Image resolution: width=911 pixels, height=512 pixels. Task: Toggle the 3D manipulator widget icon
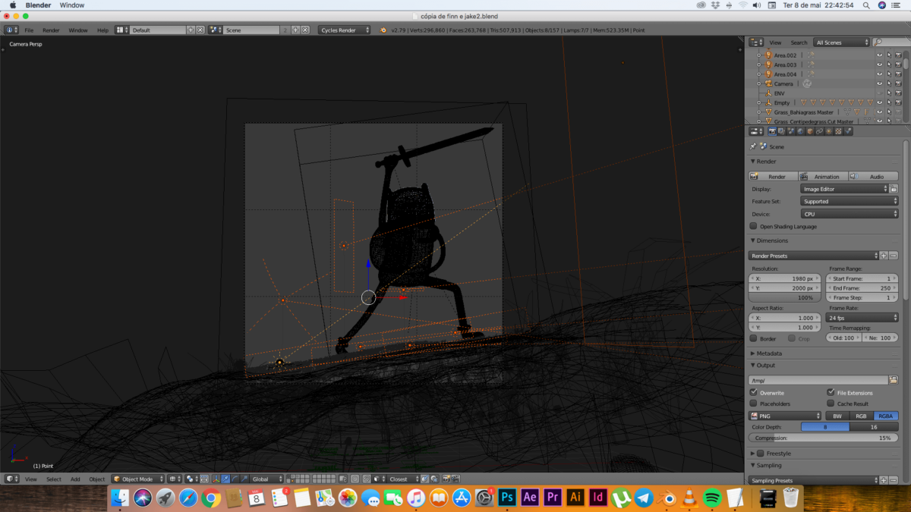[216, 479]
